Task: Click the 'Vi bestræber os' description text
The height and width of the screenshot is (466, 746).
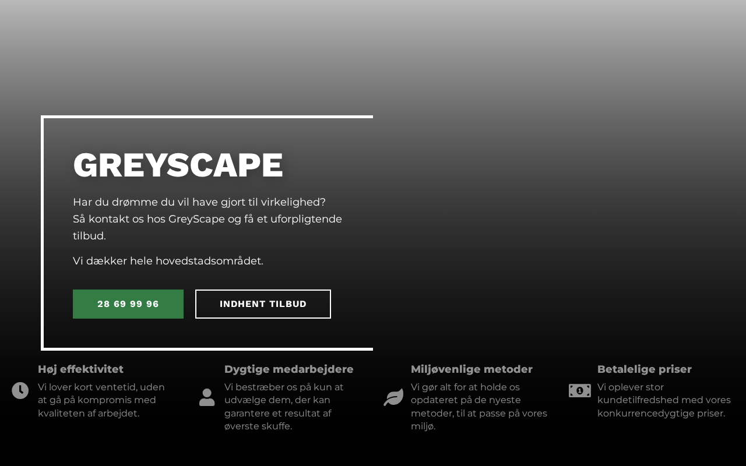Action: tap(284, 407)
